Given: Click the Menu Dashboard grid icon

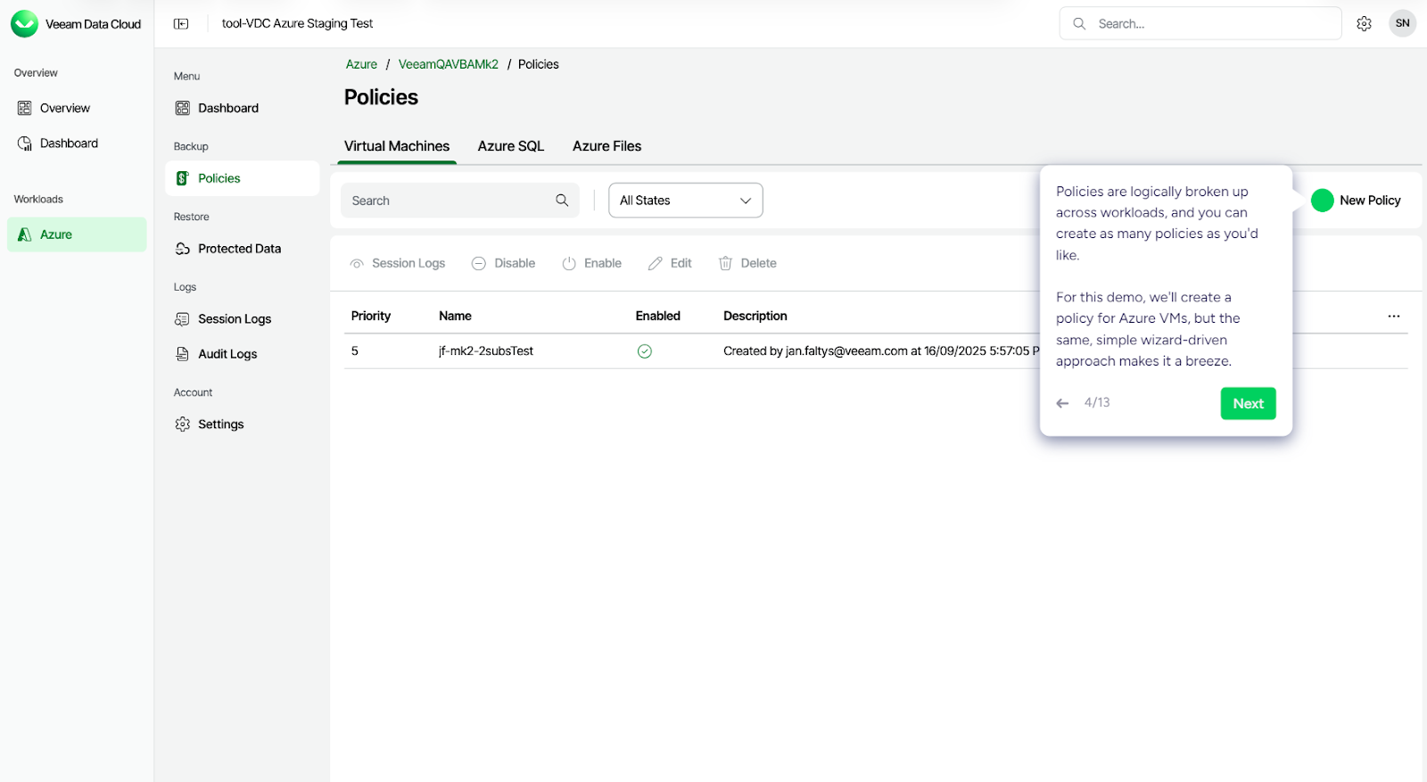Looking at the screenshot, I should click(x=183, y=108).
